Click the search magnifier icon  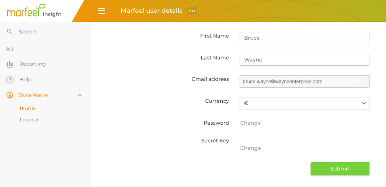point(9,31)
